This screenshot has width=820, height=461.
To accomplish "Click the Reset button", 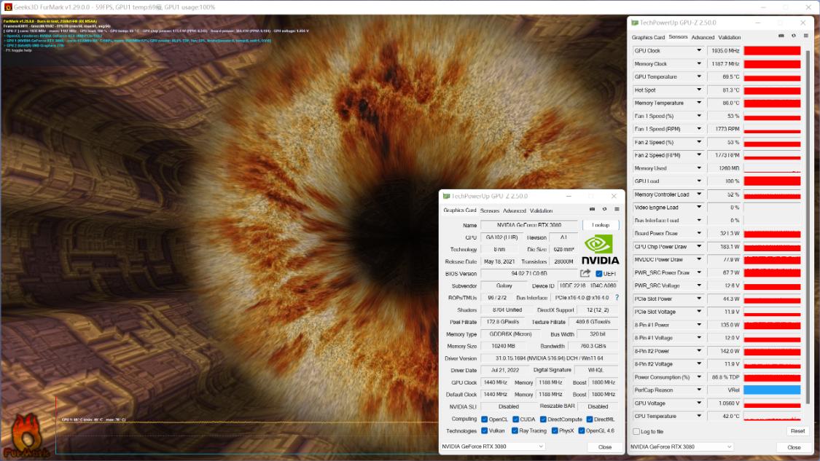I will [797, 431].
